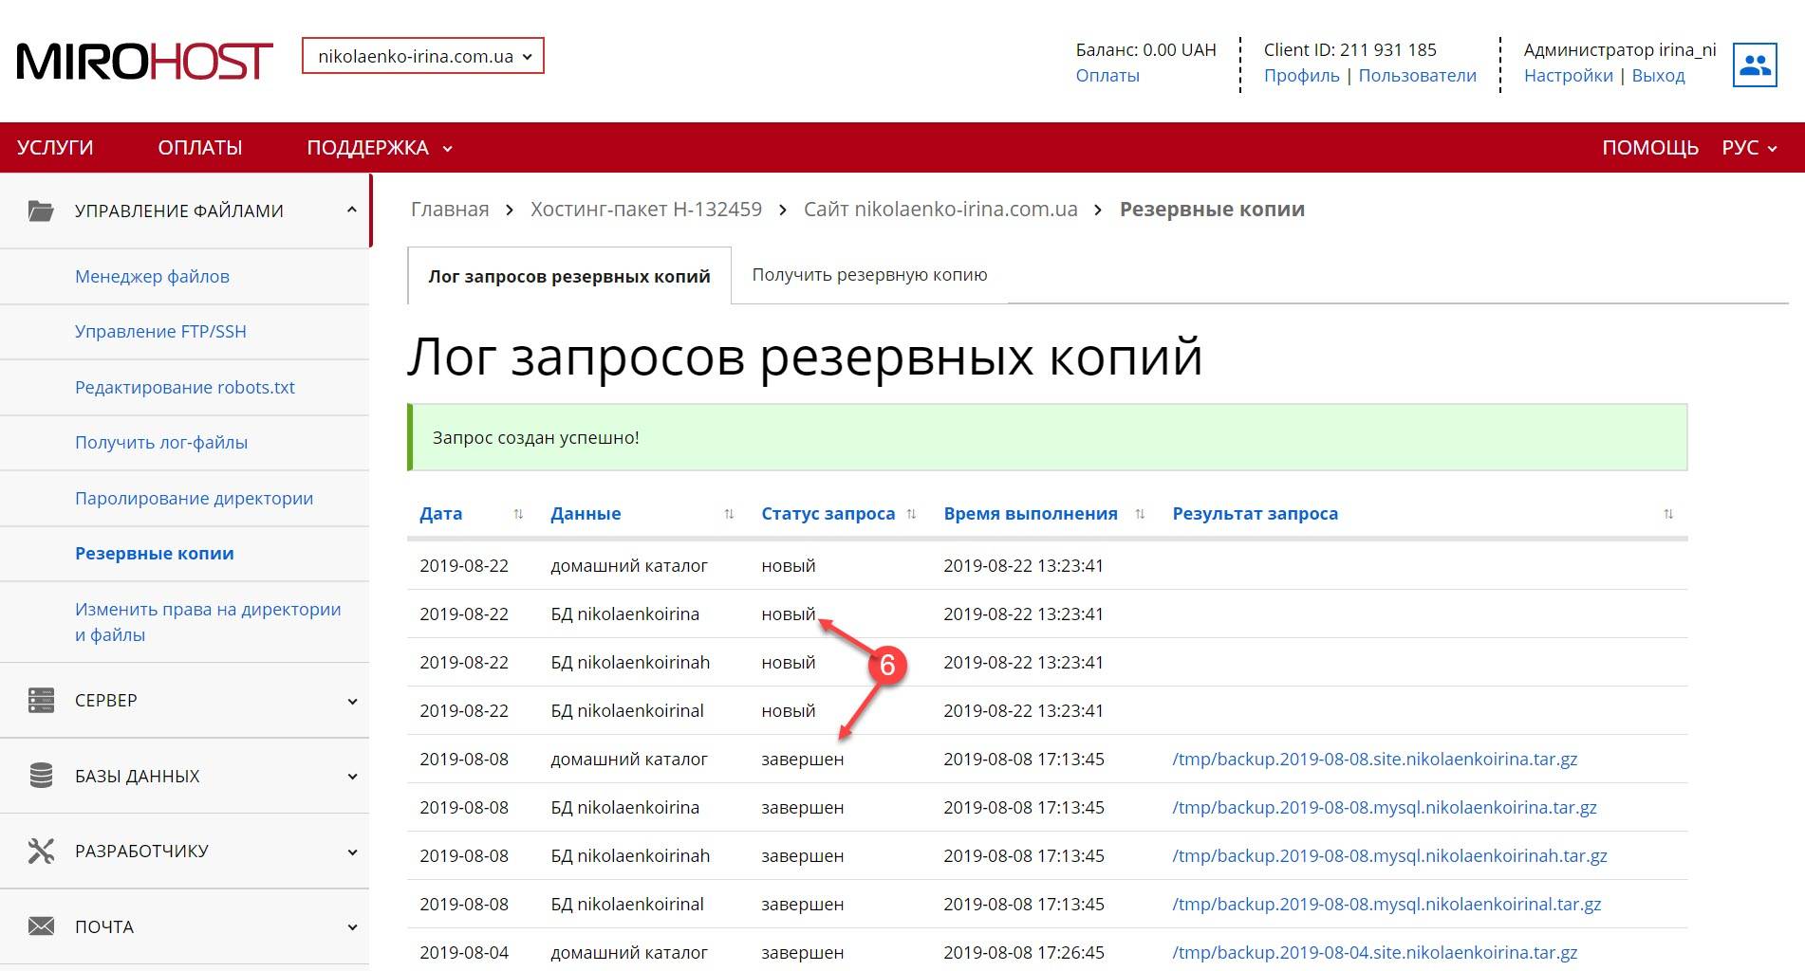Go to Главная breadcrumb
This screenshot has width=1805, height=971.
coord(450,210)
